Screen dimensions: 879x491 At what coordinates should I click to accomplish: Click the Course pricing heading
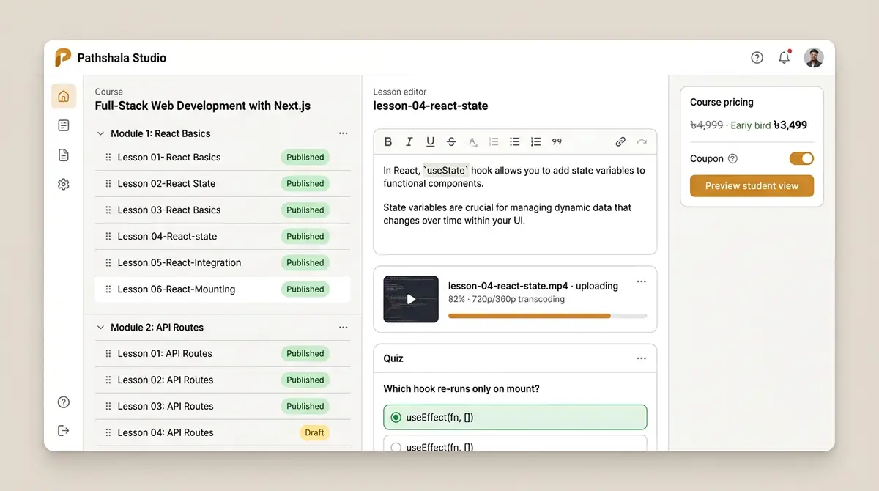(722, 102)
